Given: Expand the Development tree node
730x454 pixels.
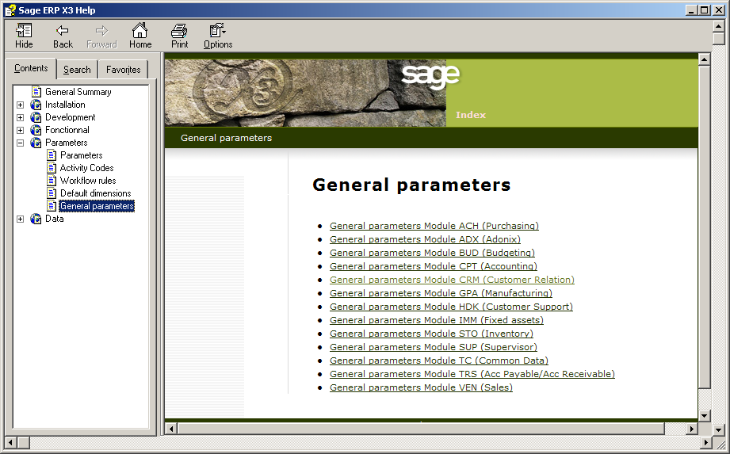Looking at the screenshot, I should (21, 117).
